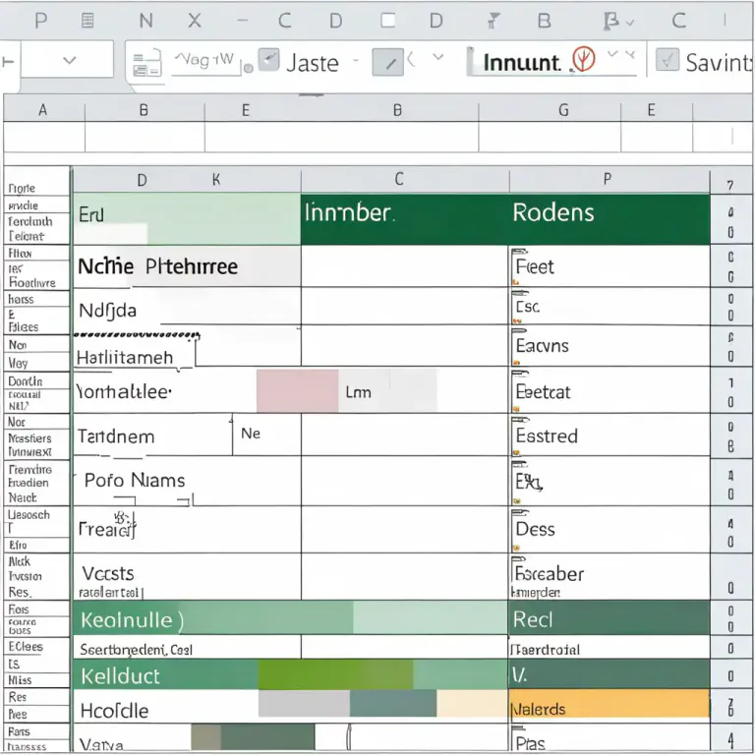Click the Recl dark green cell
The width and height of the screenshot is (755, 755).
tap(610, 617)
